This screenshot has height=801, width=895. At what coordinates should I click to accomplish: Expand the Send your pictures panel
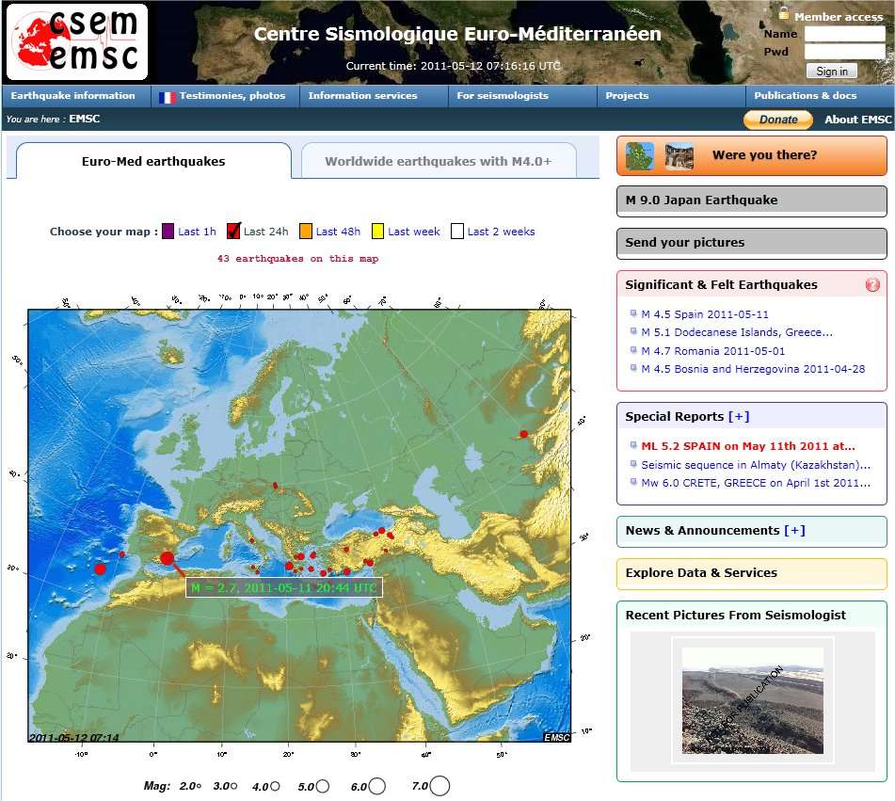click(752, 243)
